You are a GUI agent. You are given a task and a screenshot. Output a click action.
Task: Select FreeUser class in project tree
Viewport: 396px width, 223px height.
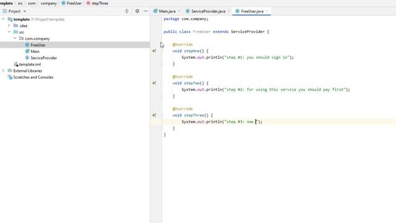click(x=38, y=45)
